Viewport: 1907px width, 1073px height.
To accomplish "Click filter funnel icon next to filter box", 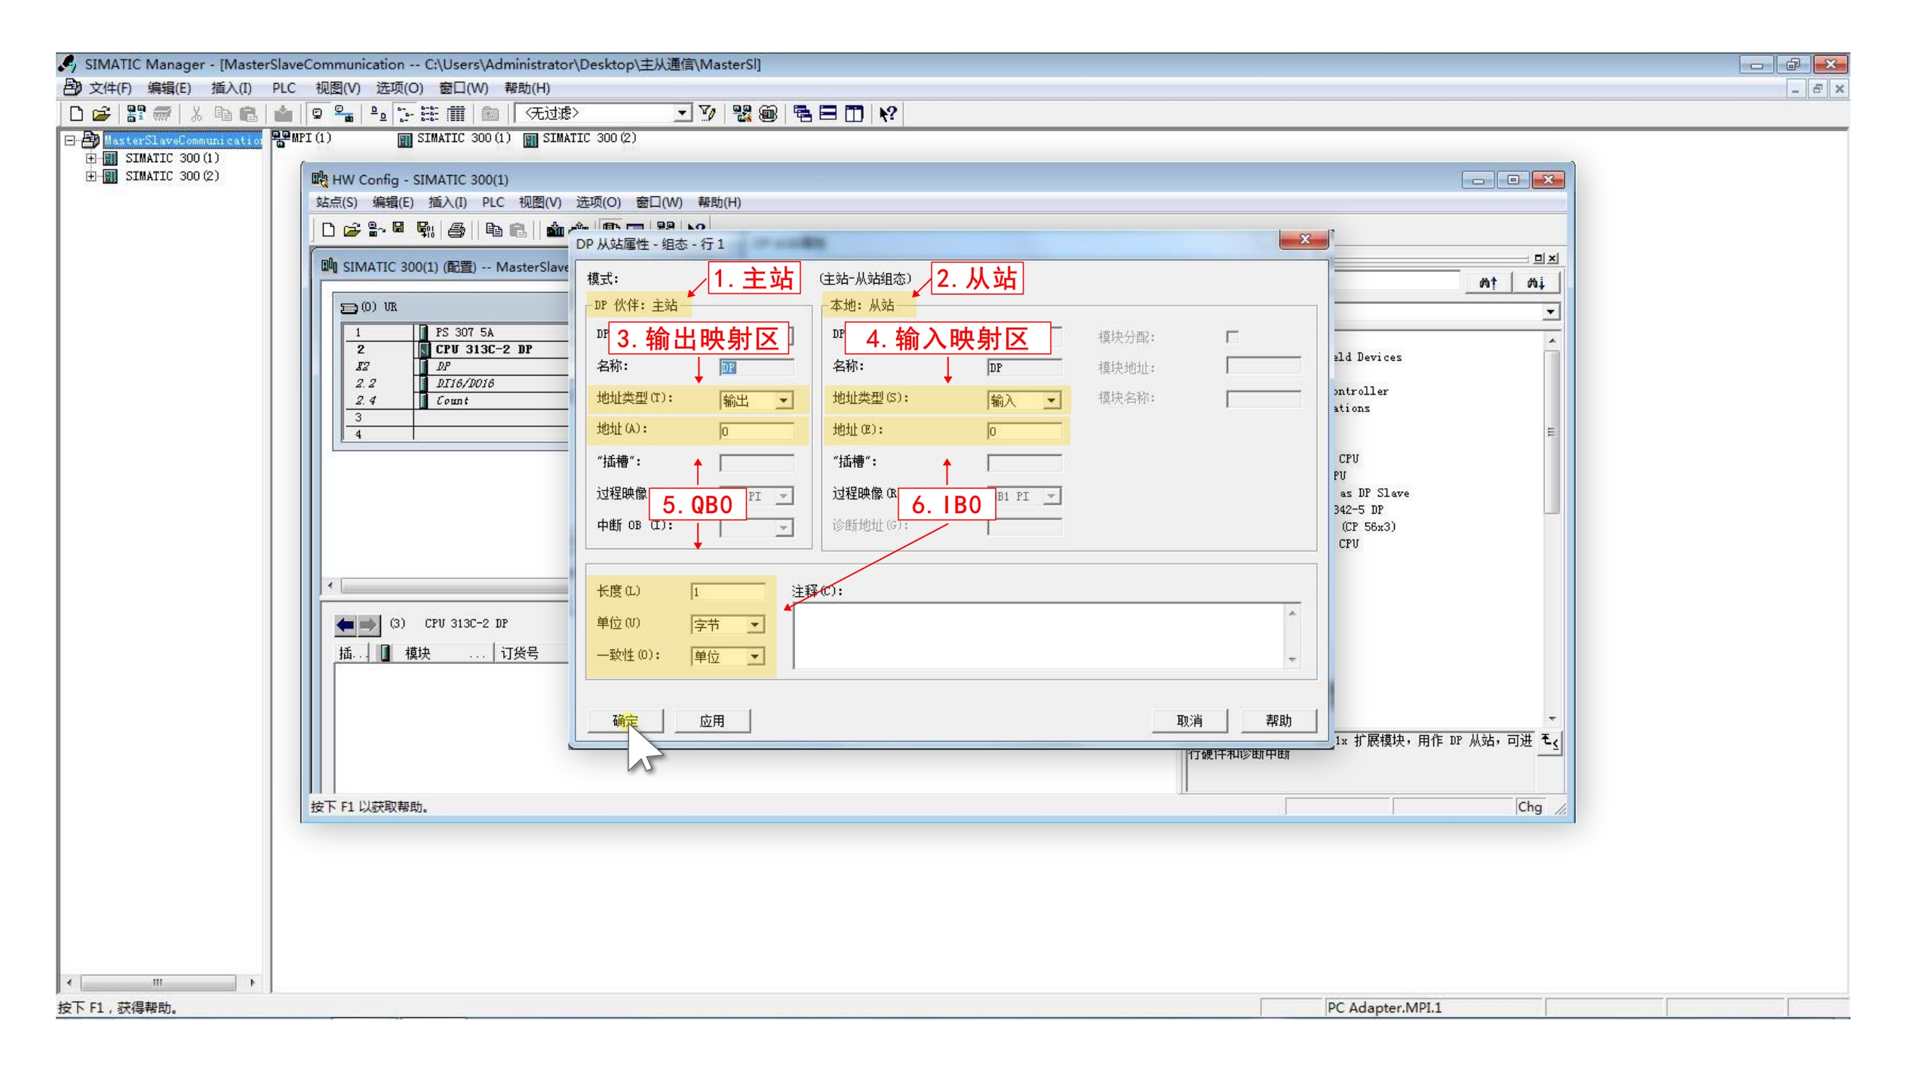I will click(708, 114).
